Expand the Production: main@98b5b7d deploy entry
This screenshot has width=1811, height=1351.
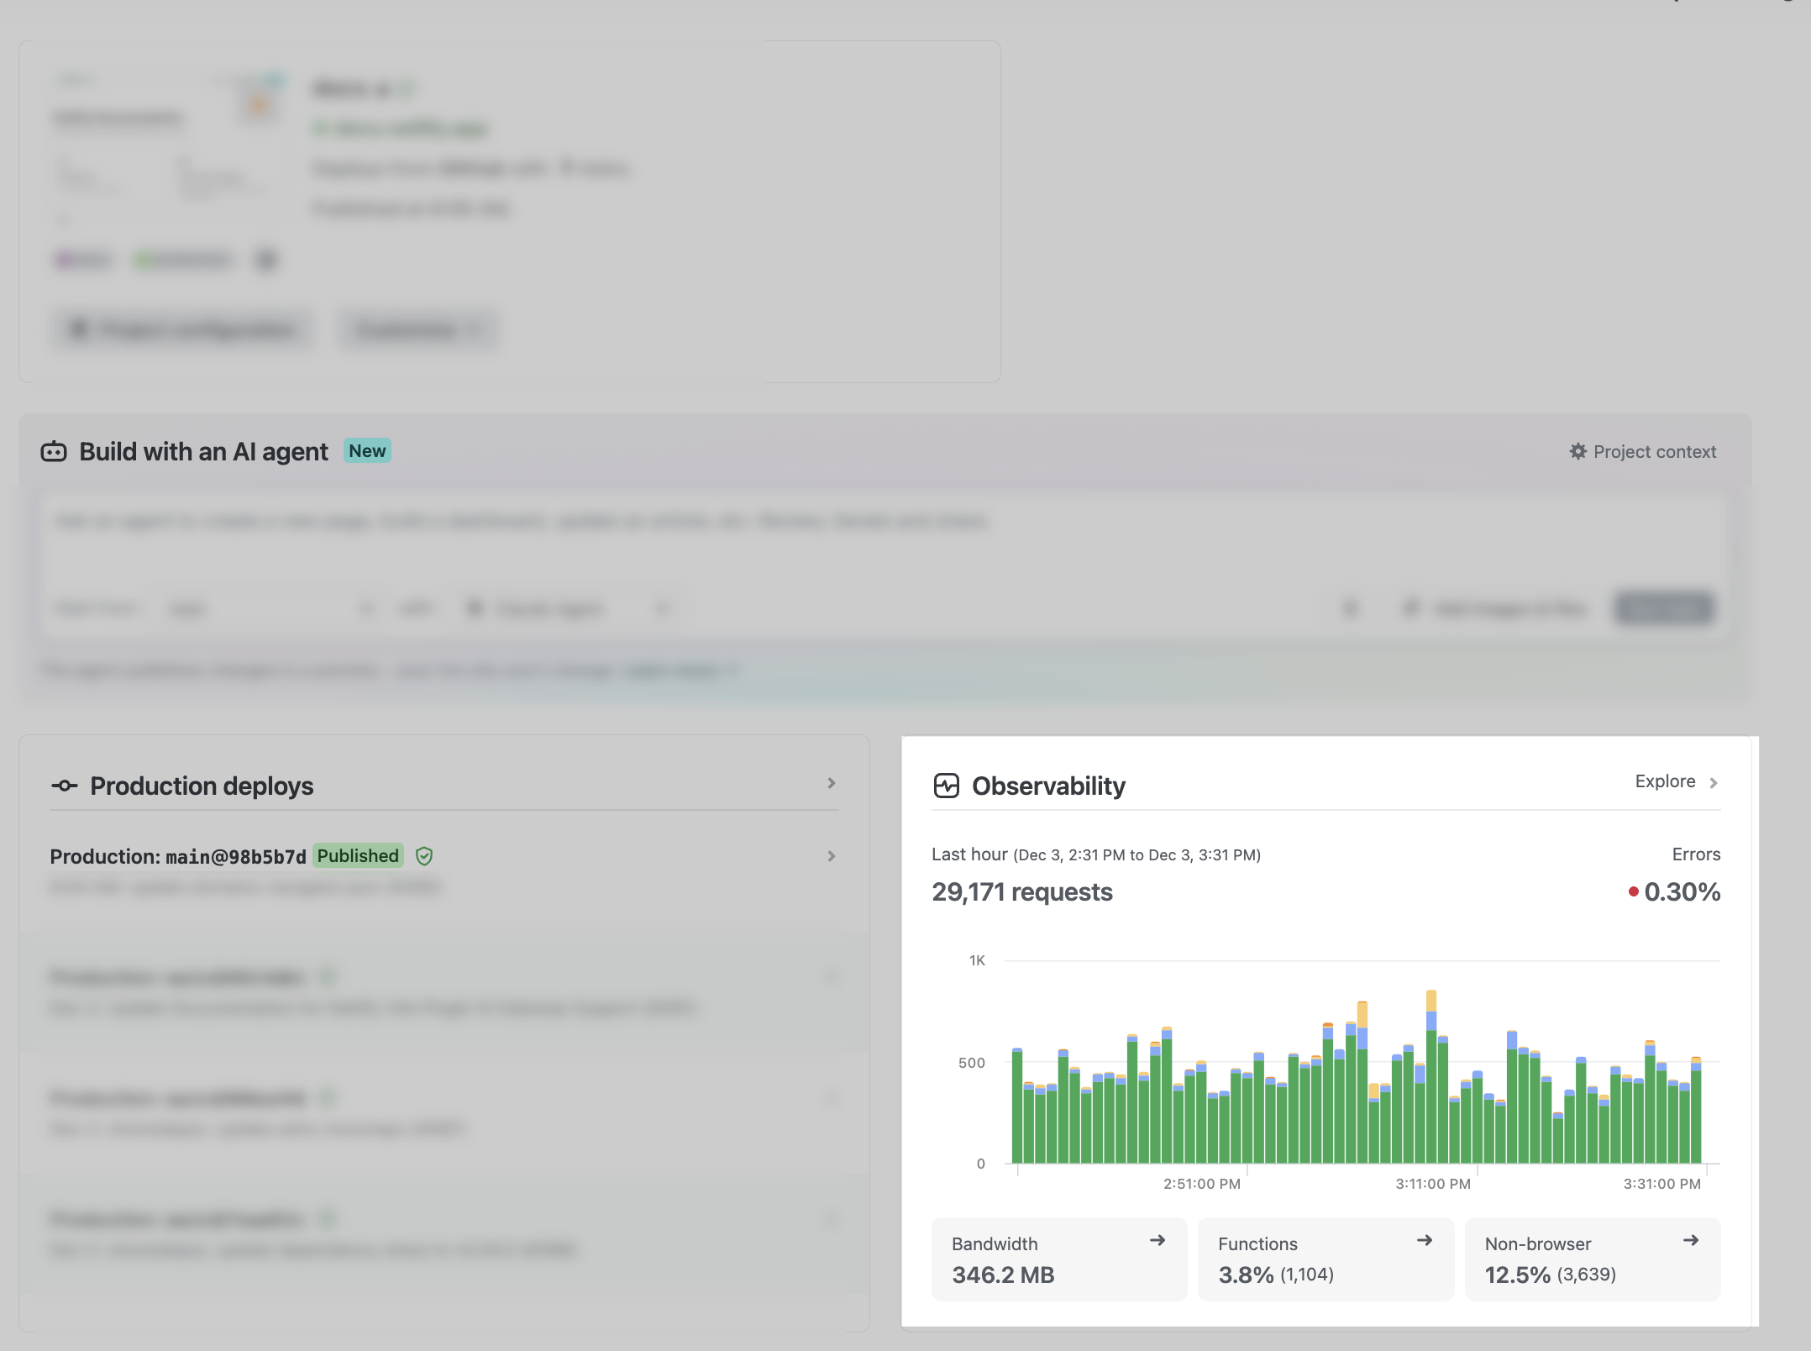[831, 856]
